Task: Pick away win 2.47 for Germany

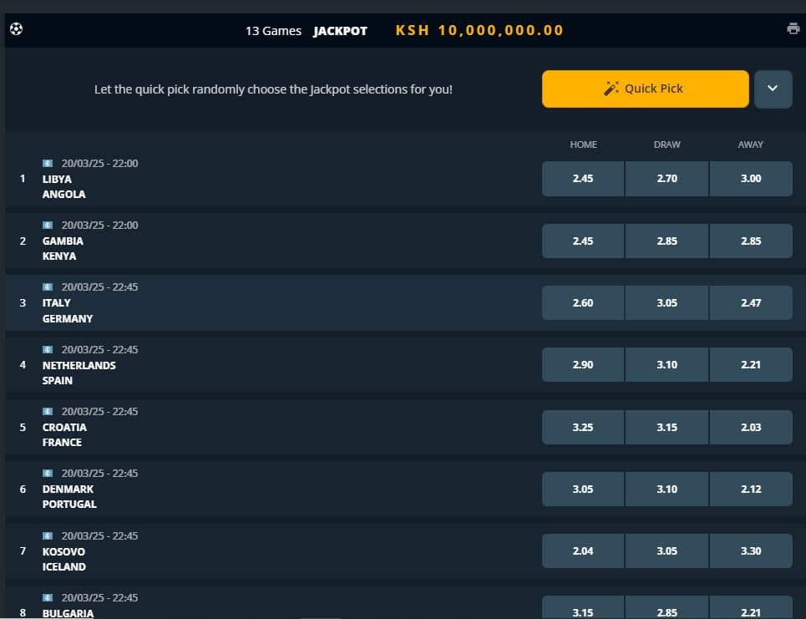Action: click(750, 302)
